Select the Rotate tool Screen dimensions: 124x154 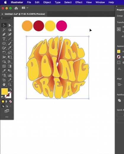coord(4,52)
